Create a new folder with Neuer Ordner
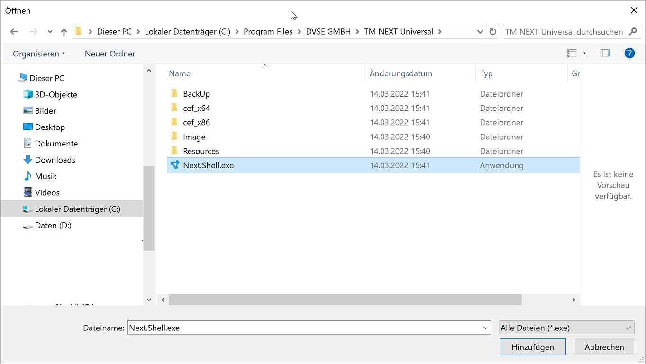 (x=110, y=54)
